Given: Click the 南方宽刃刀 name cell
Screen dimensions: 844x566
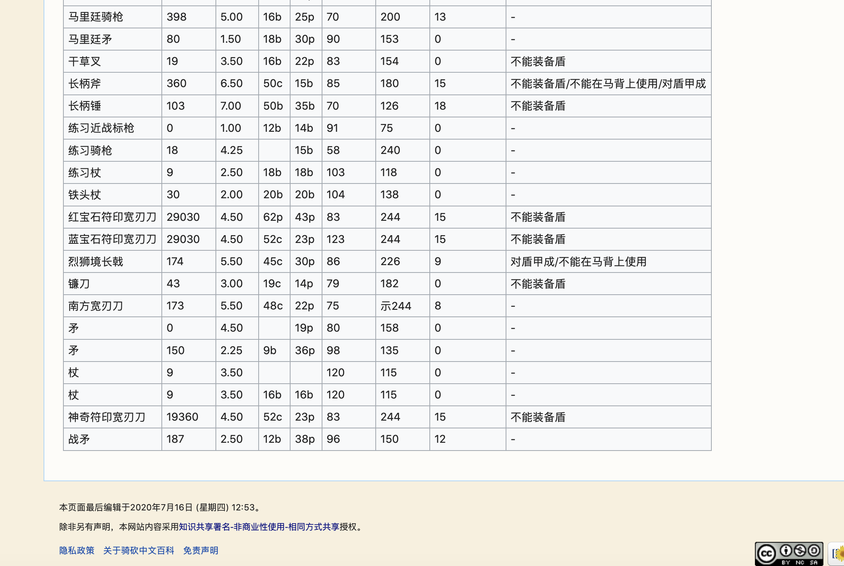Looking at the screenshot, I should pyautogui.click(x=112, y=306).
